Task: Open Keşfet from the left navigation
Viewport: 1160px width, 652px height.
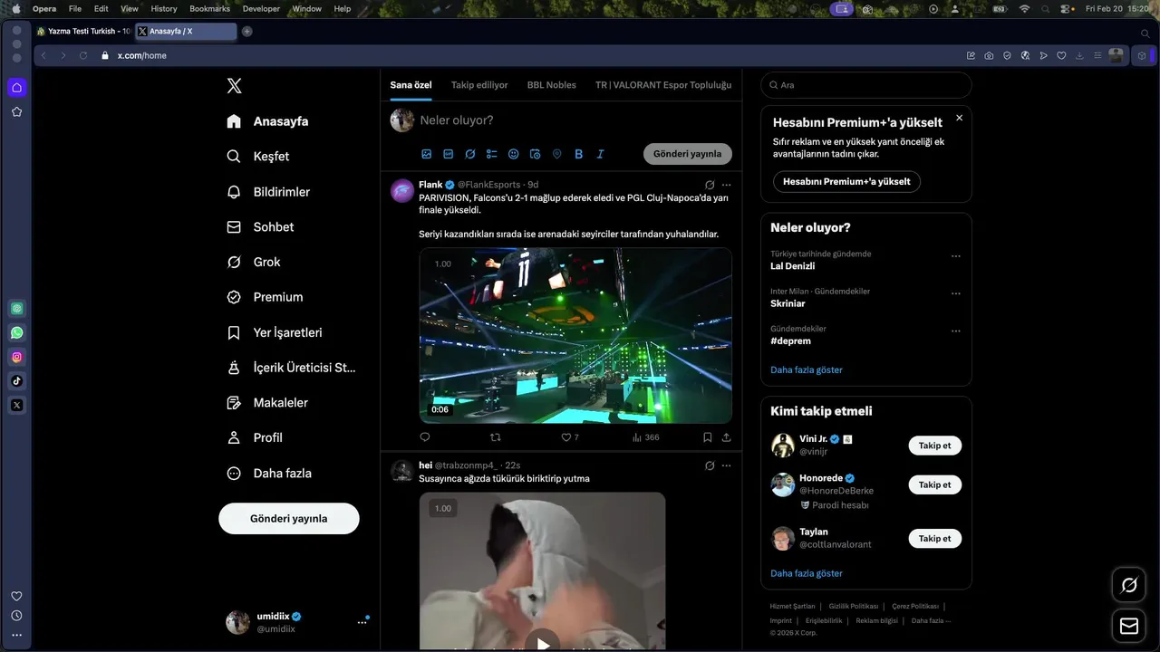Action: [x=258, y=157]
